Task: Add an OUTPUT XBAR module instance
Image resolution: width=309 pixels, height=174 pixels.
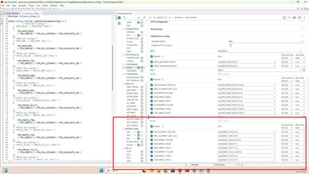Action: tap(142, 119)
